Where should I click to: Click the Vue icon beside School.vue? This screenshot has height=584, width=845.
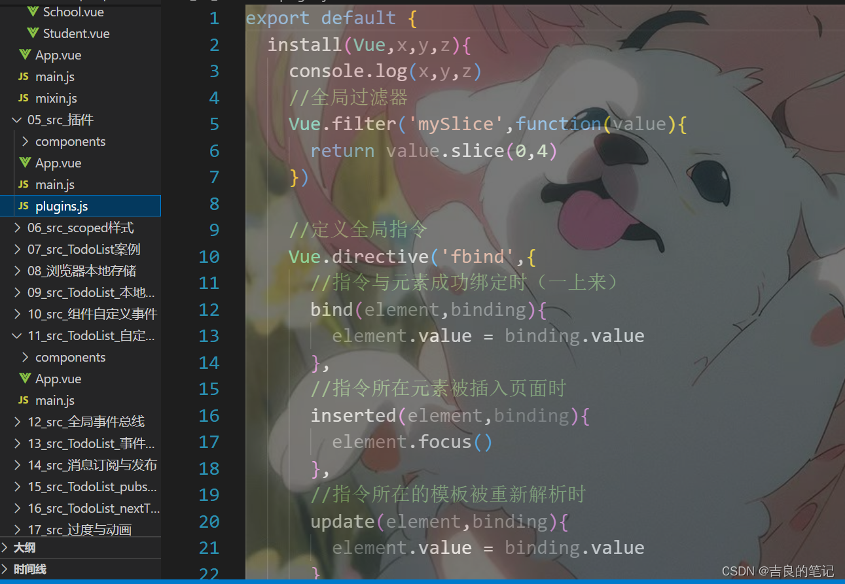(33, 12)
